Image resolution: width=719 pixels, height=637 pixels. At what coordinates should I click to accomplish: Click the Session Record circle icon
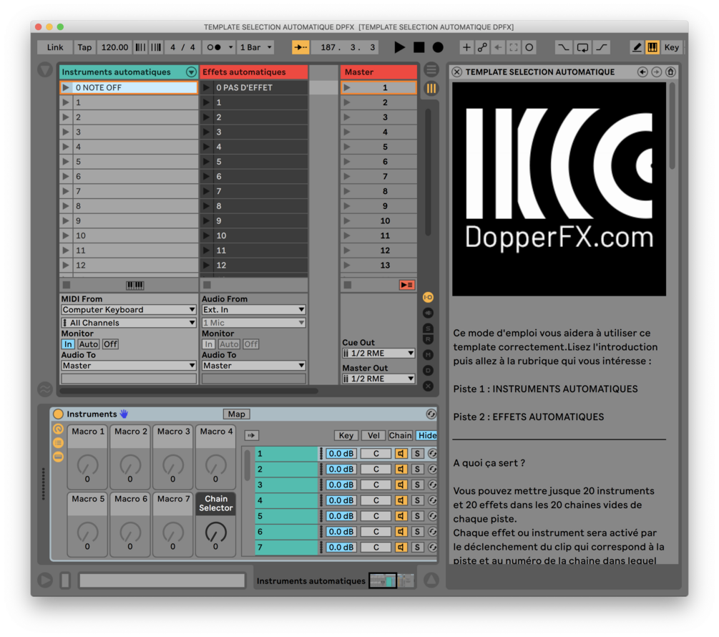coord(529,47)
